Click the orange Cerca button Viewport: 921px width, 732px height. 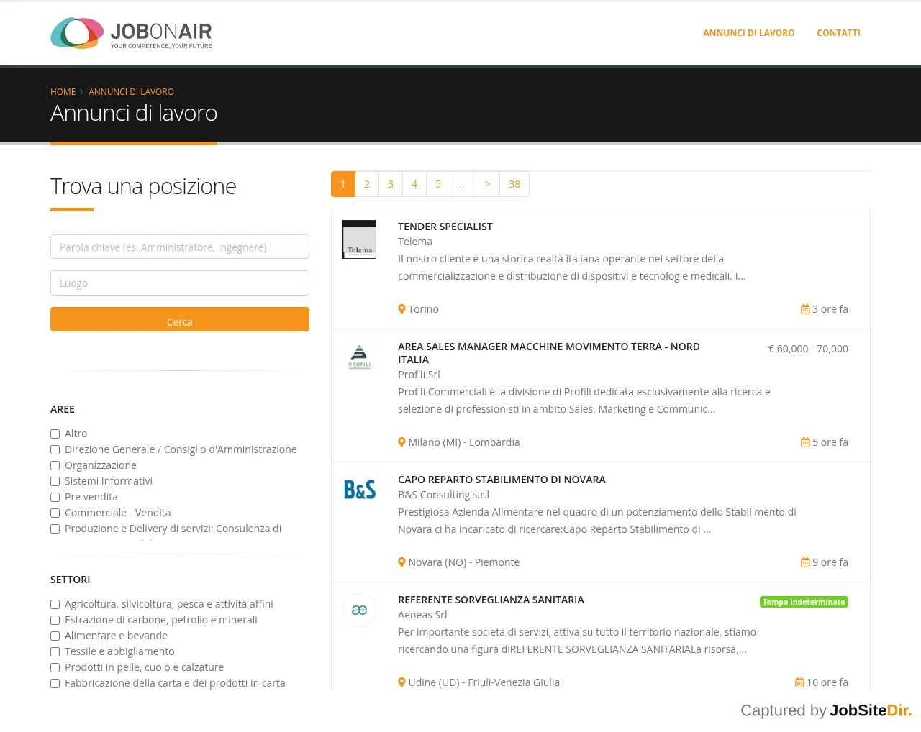180,319
